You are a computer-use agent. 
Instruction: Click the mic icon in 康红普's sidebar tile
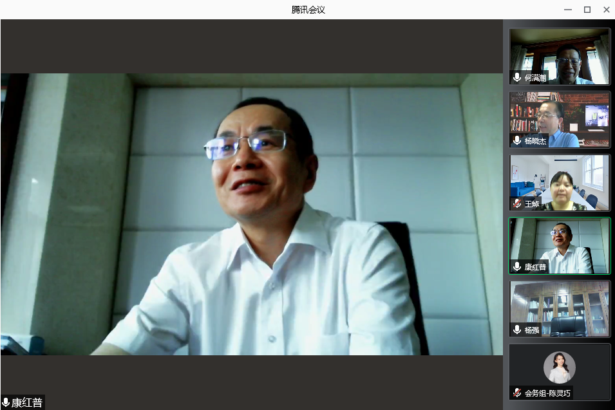point(516,266)
